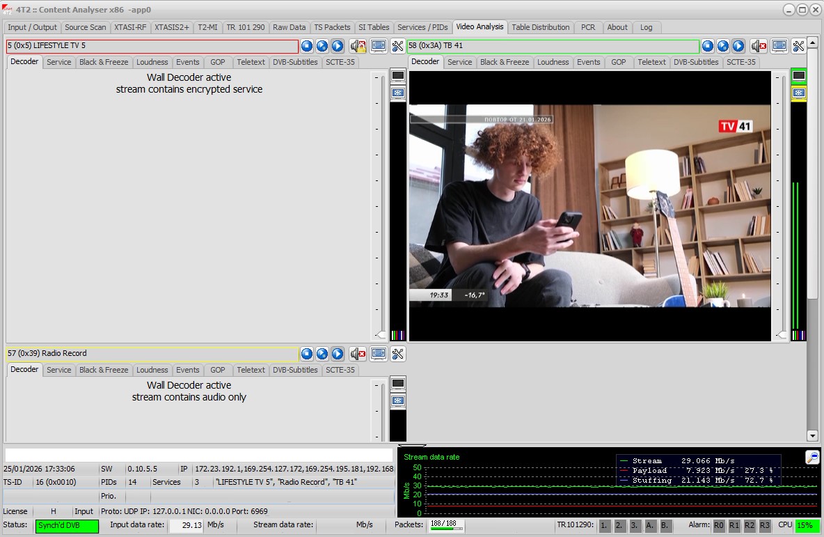Viewport: 824px width, 537px height.
Task: Toggle freeze snowflake icon in Radio Record panel
Action: click(x=398, y=400)
